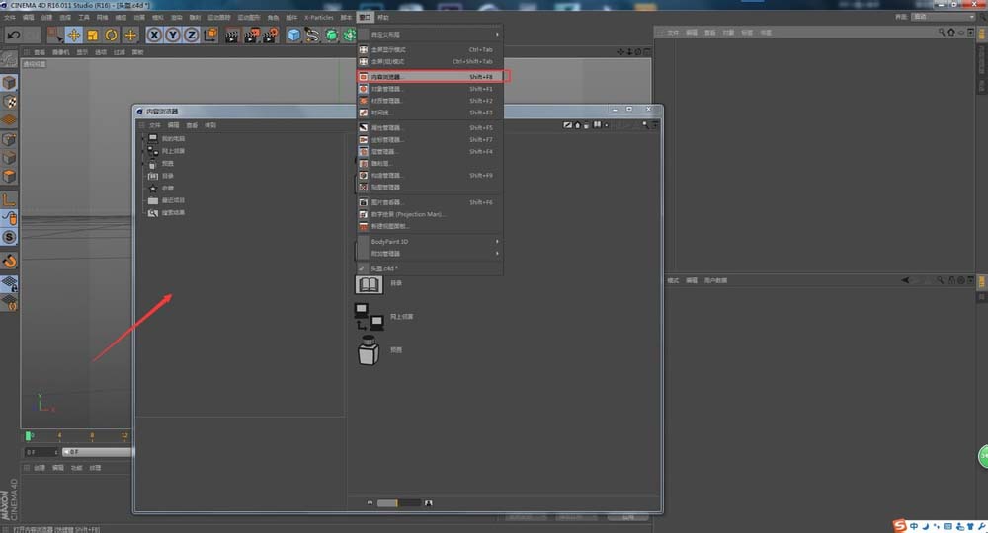Select the search results tree item

[166, 212]
